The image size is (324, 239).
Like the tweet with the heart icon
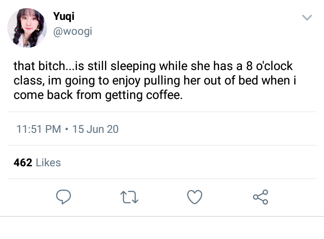[195, 197]
